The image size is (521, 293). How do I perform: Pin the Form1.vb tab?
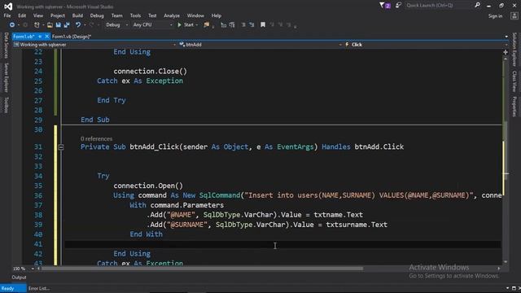click(40, 37)
